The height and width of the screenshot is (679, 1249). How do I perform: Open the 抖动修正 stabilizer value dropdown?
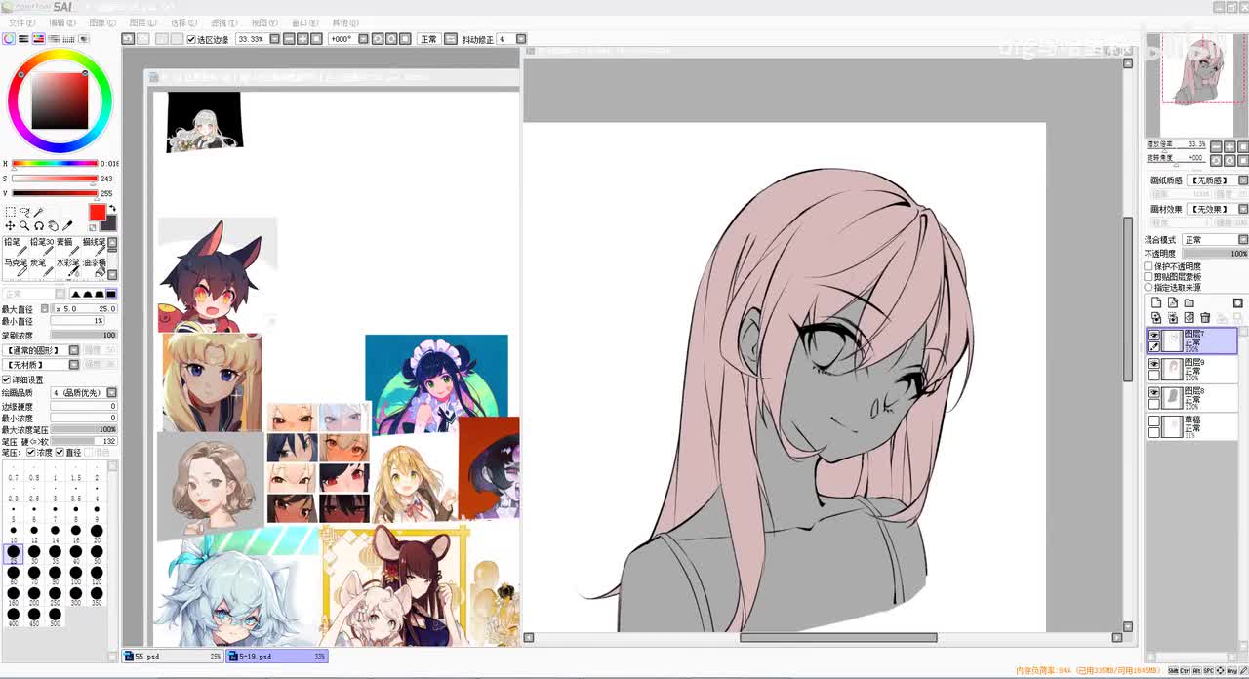click(x=520, y=39)
